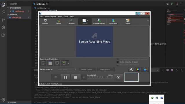This screenshot has width=185, height=104.
Task: Open the Recordings list
Action: pyautogui.click(x=113, y=22)
